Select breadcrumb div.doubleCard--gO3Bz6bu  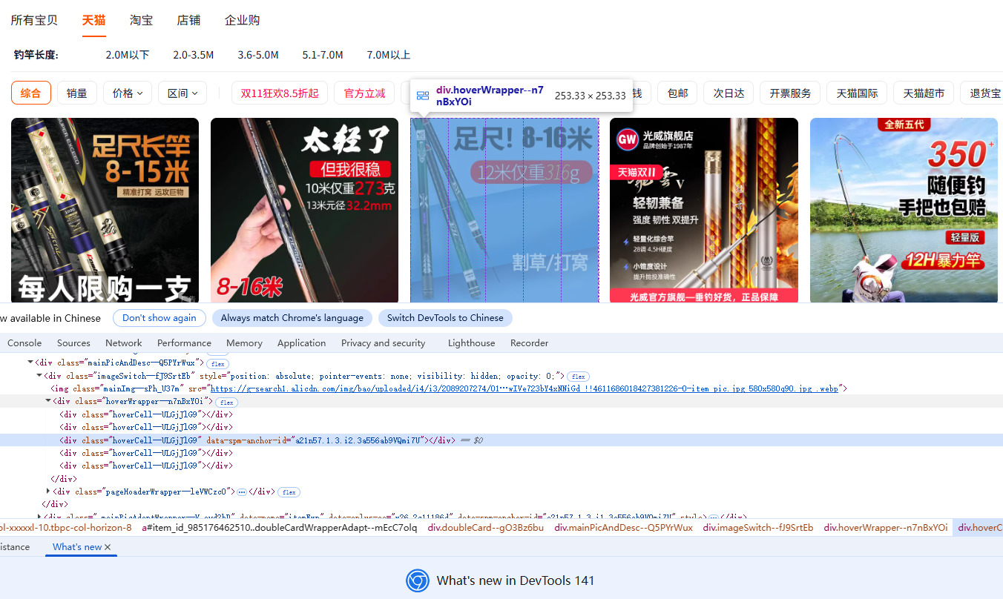(x=485, y=528)
